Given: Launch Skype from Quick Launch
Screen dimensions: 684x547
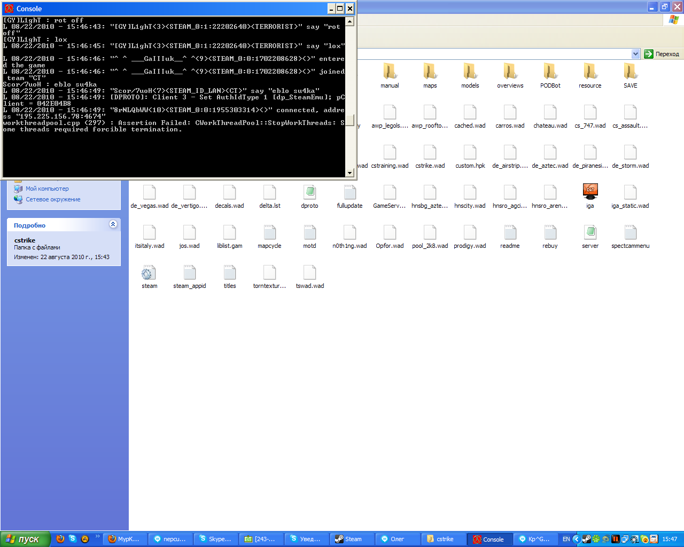Looking at the screenshot, I should coord(73,539).
